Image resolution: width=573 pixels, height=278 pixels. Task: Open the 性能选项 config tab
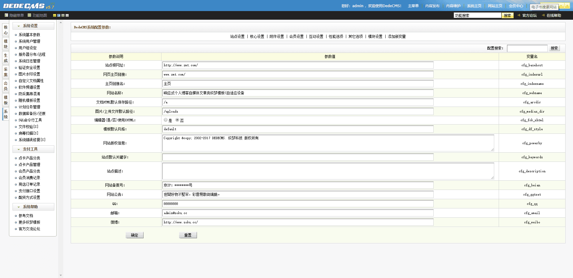(336, 36)
